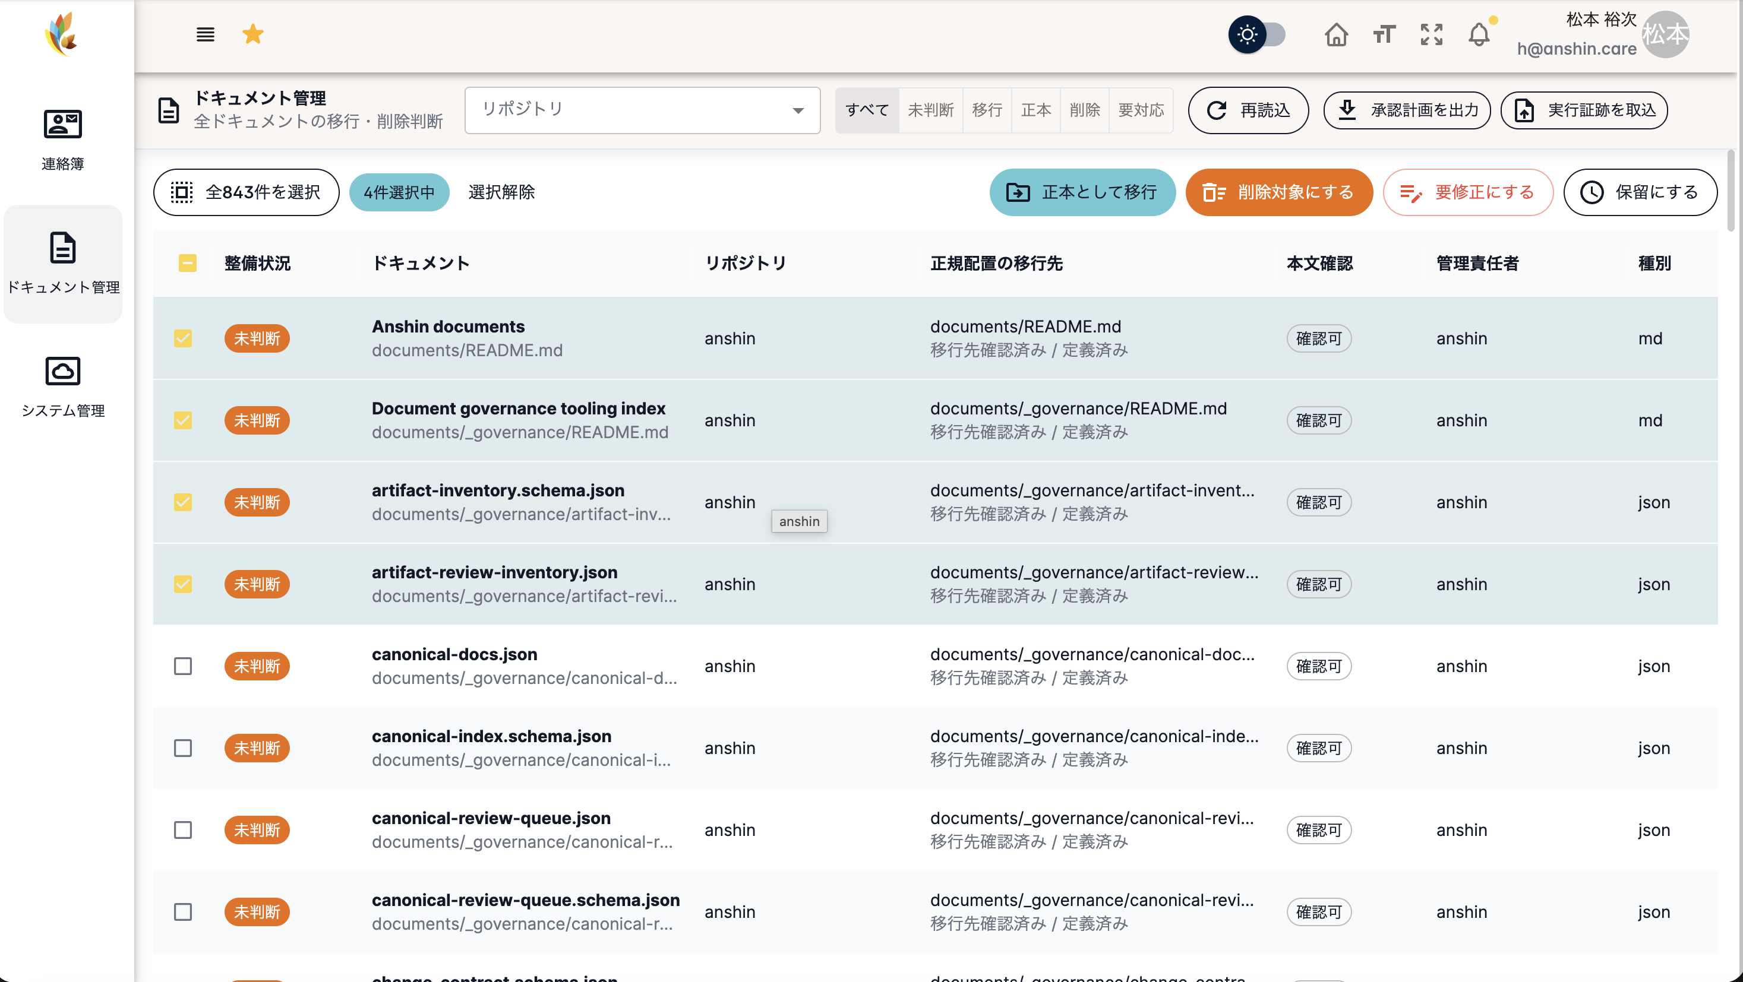Click 削除対象にする button
The width and height of the screenshot is (1743, 982).
tap(1278, 192)
